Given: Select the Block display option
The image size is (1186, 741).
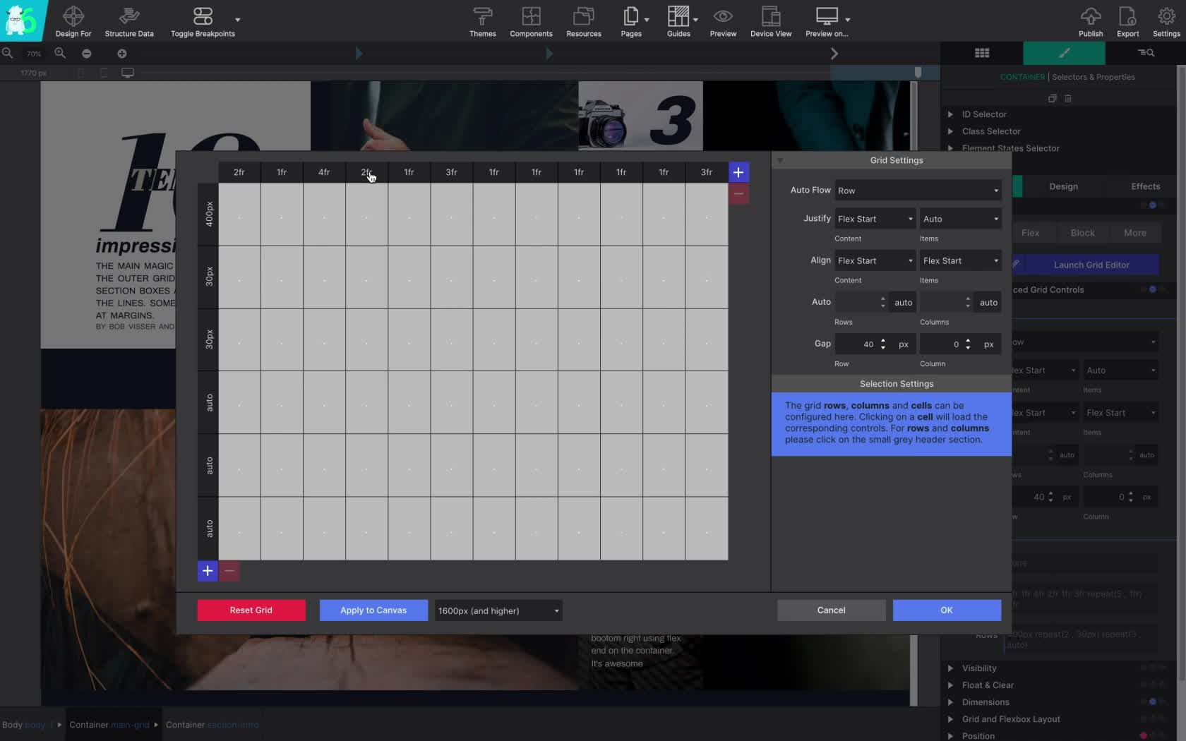Looking at the screenshot, I should click(x=1082, y=233).
